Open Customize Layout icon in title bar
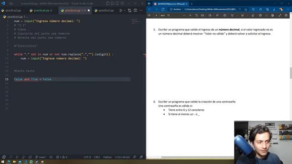Screen dimensions: 292x164 point(122,3)
